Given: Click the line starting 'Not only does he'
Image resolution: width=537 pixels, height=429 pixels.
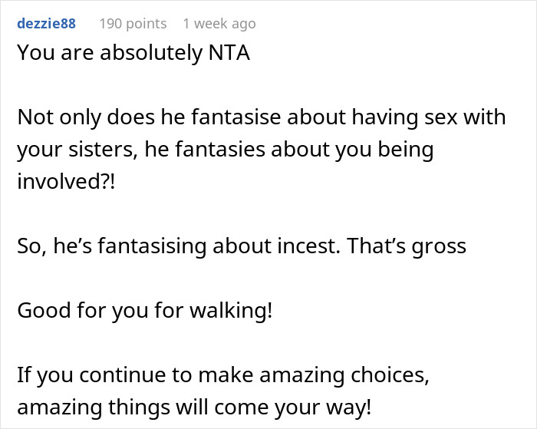Looking at the screenshot, I should point(262,117).
